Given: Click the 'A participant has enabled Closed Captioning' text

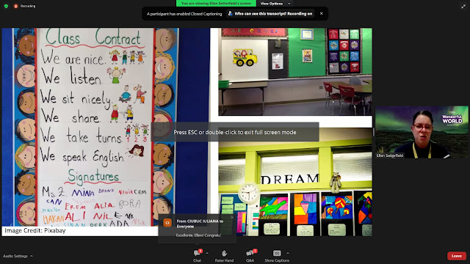Looking at the screenshot, I should pos(184,14).
